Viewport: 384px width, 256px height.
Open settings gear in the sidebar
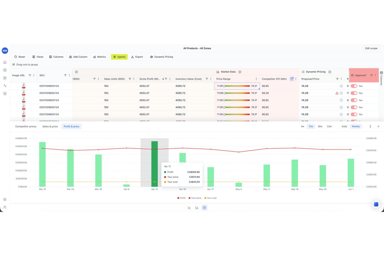click(x=5, y=199)
